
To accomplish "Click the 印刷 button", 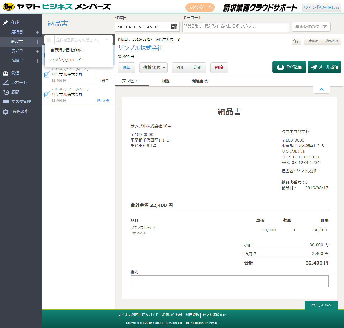I will (x=198, y=67).
